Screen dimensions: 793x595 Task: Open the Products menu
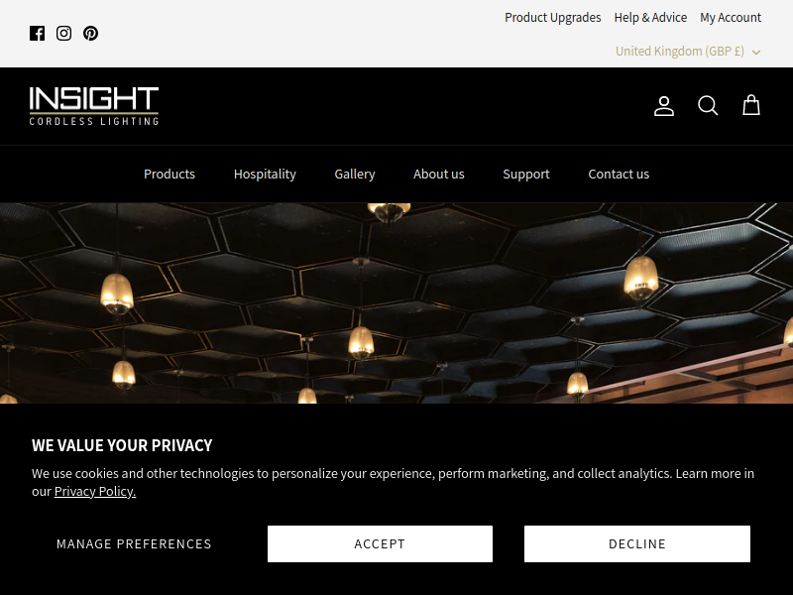(170, 175)
